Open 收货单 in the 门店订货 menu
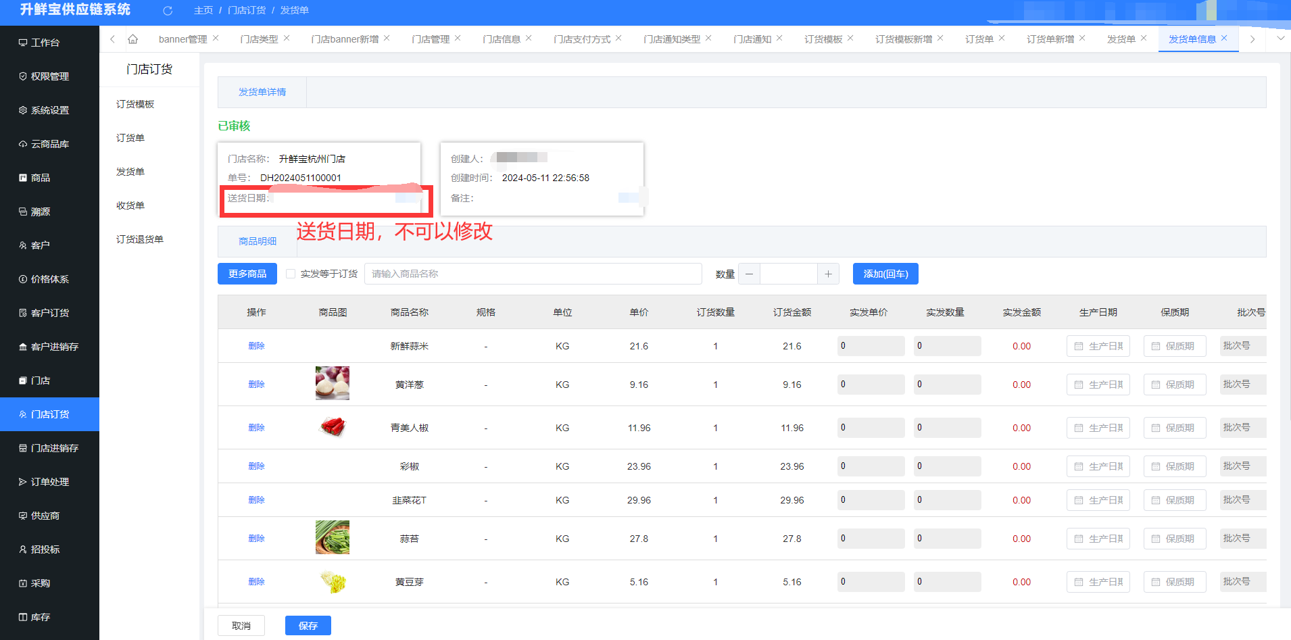This screenshot has width=1291, height=640. coord(130,205)
